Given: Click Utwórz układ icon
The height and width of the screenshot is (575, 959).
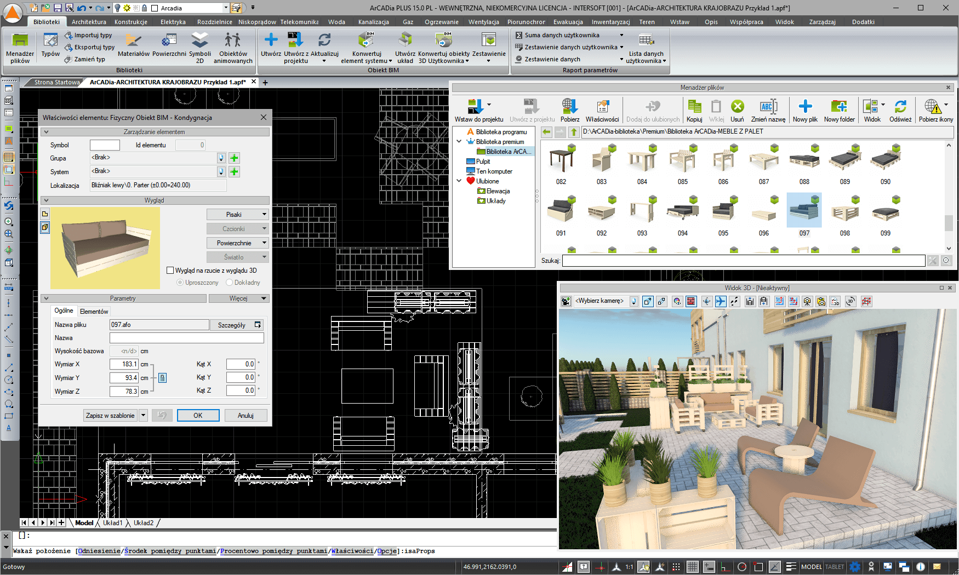Looking at the screenshot, I should point(405,48).
